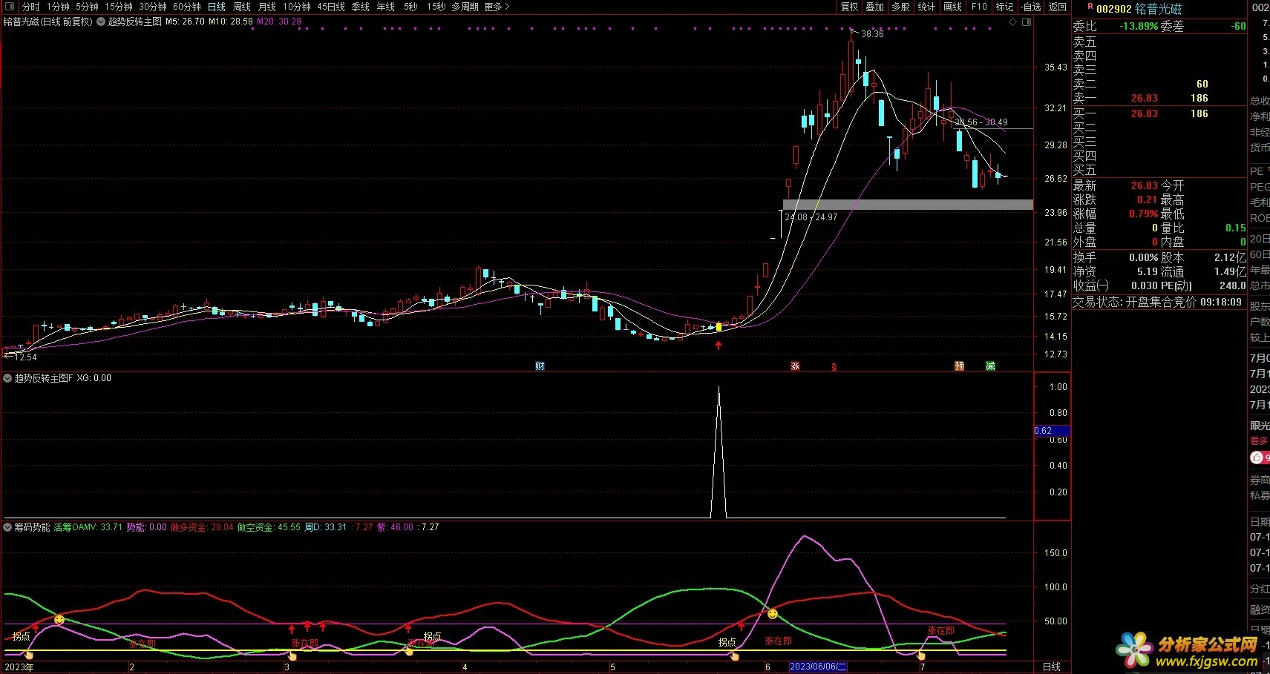Screen dimensions: 1270x674
Task: Switch to 月线 monthly chart
Action: click(267, 7)
